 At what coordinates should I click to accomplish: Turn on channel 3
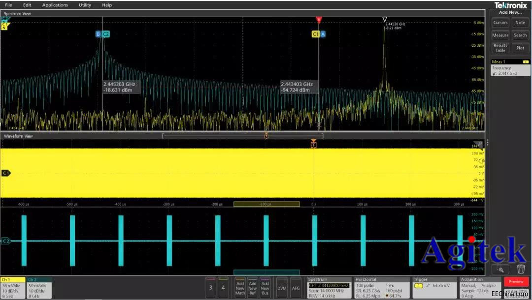pos(211,288)
